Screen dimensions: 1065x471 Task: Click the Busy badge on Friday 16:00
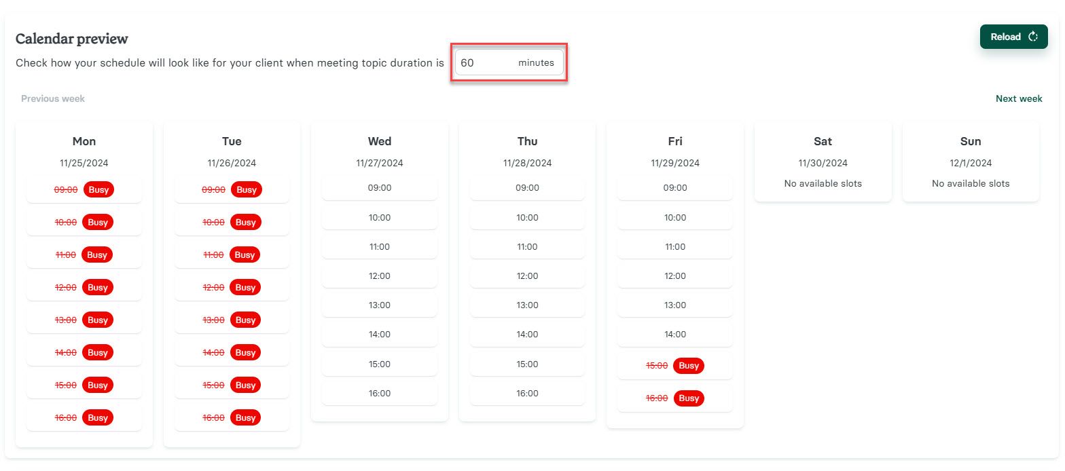(688, 398)
